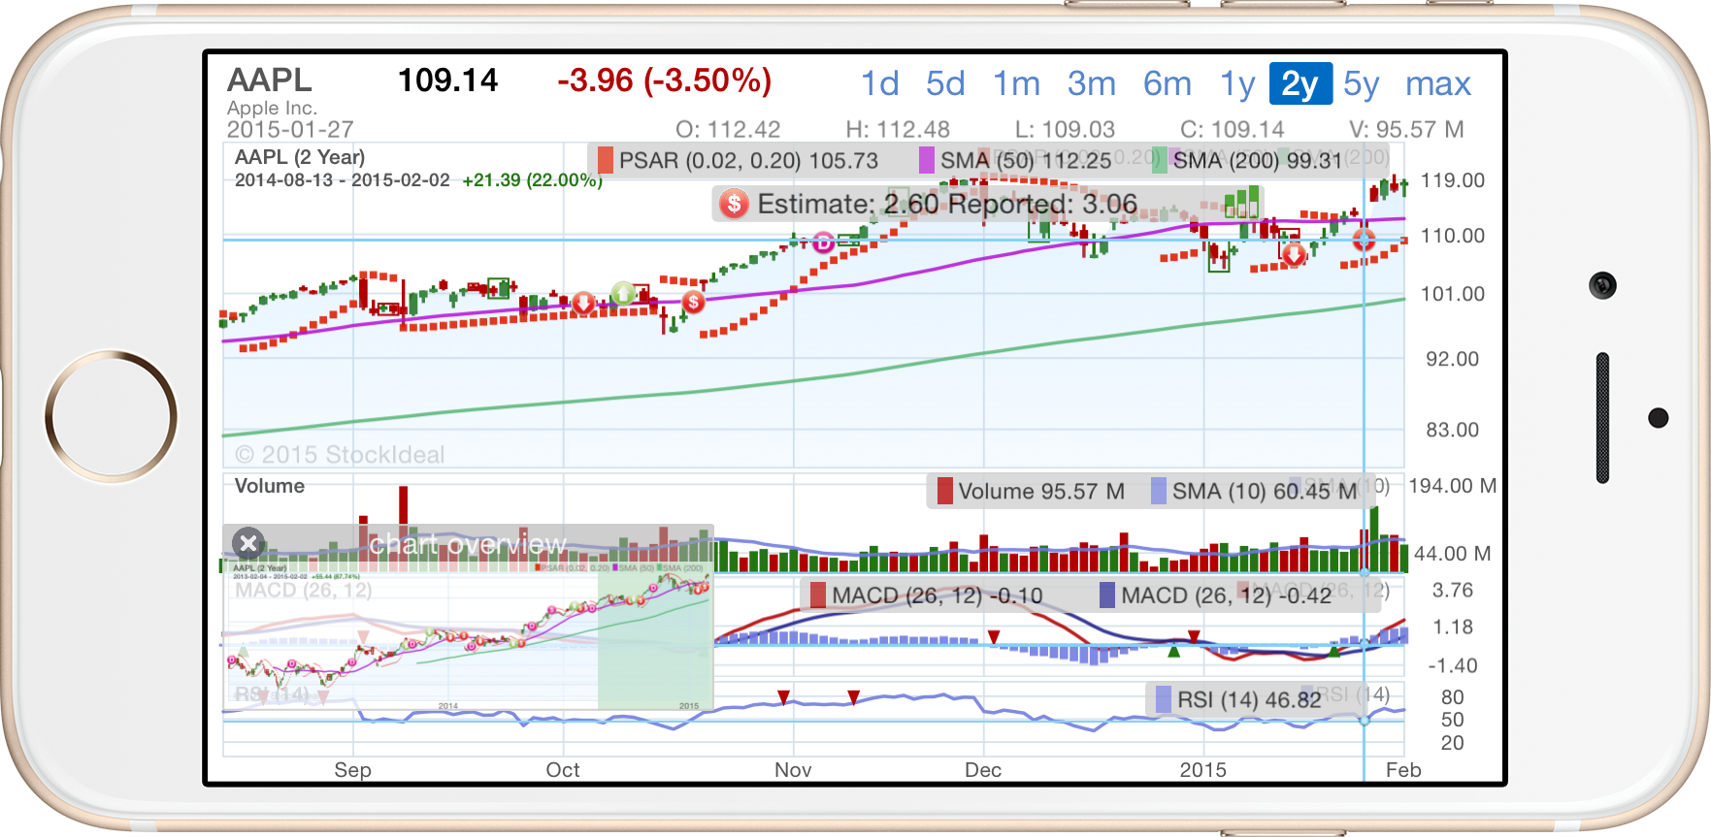
Task: Tap the red PSAR legend swatch
Action: pyautogui.click(x=606, y=160)
